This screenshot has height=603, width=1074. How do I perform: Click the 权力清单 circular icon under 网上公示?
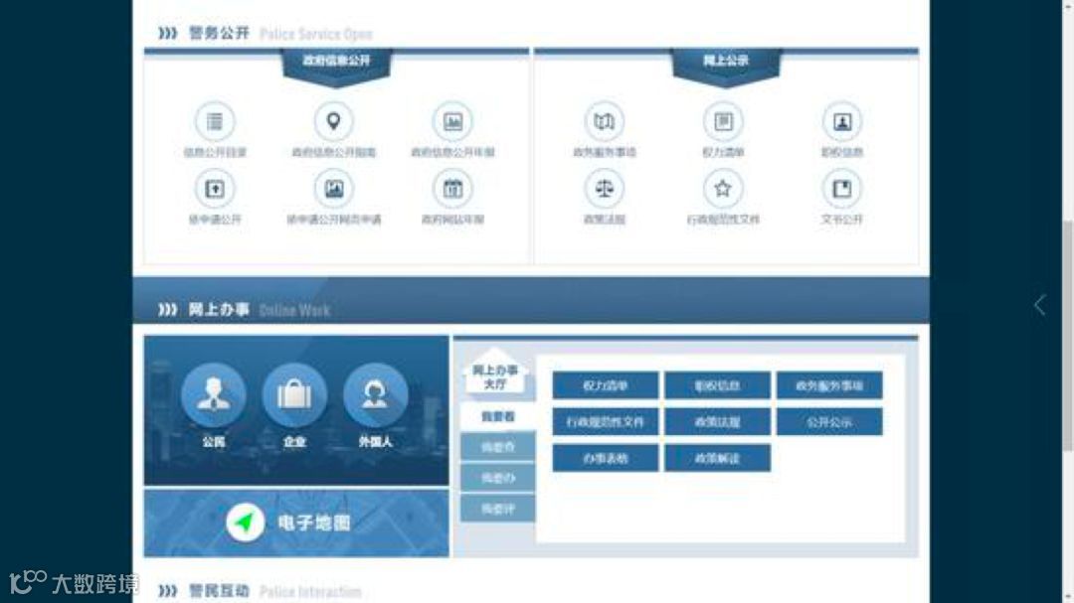723,122
